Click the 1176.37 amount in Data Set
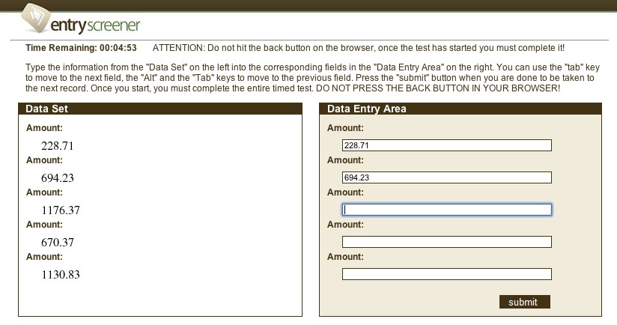Viewport: 617px width, 325px height. pyautogui.click(x=61, y=210)
